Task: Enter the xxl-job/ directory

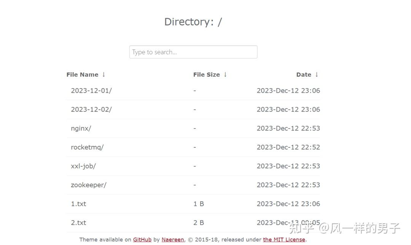Action: (x=83, y=166)
